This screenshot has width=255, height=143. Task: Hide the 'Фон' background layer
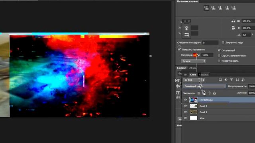coord(185,118)
